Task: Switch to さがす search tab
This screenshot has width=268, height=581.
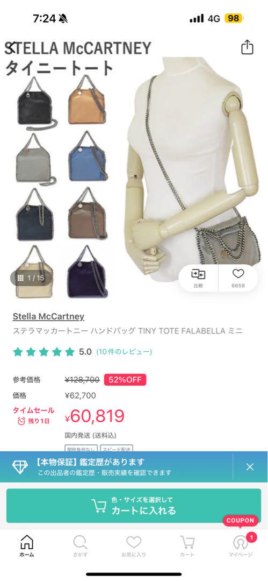Action: click(81, 546)
